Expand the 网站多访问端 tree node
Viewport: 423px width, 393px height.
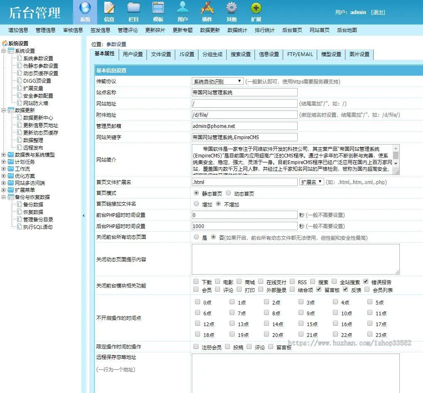coord(3,183)
